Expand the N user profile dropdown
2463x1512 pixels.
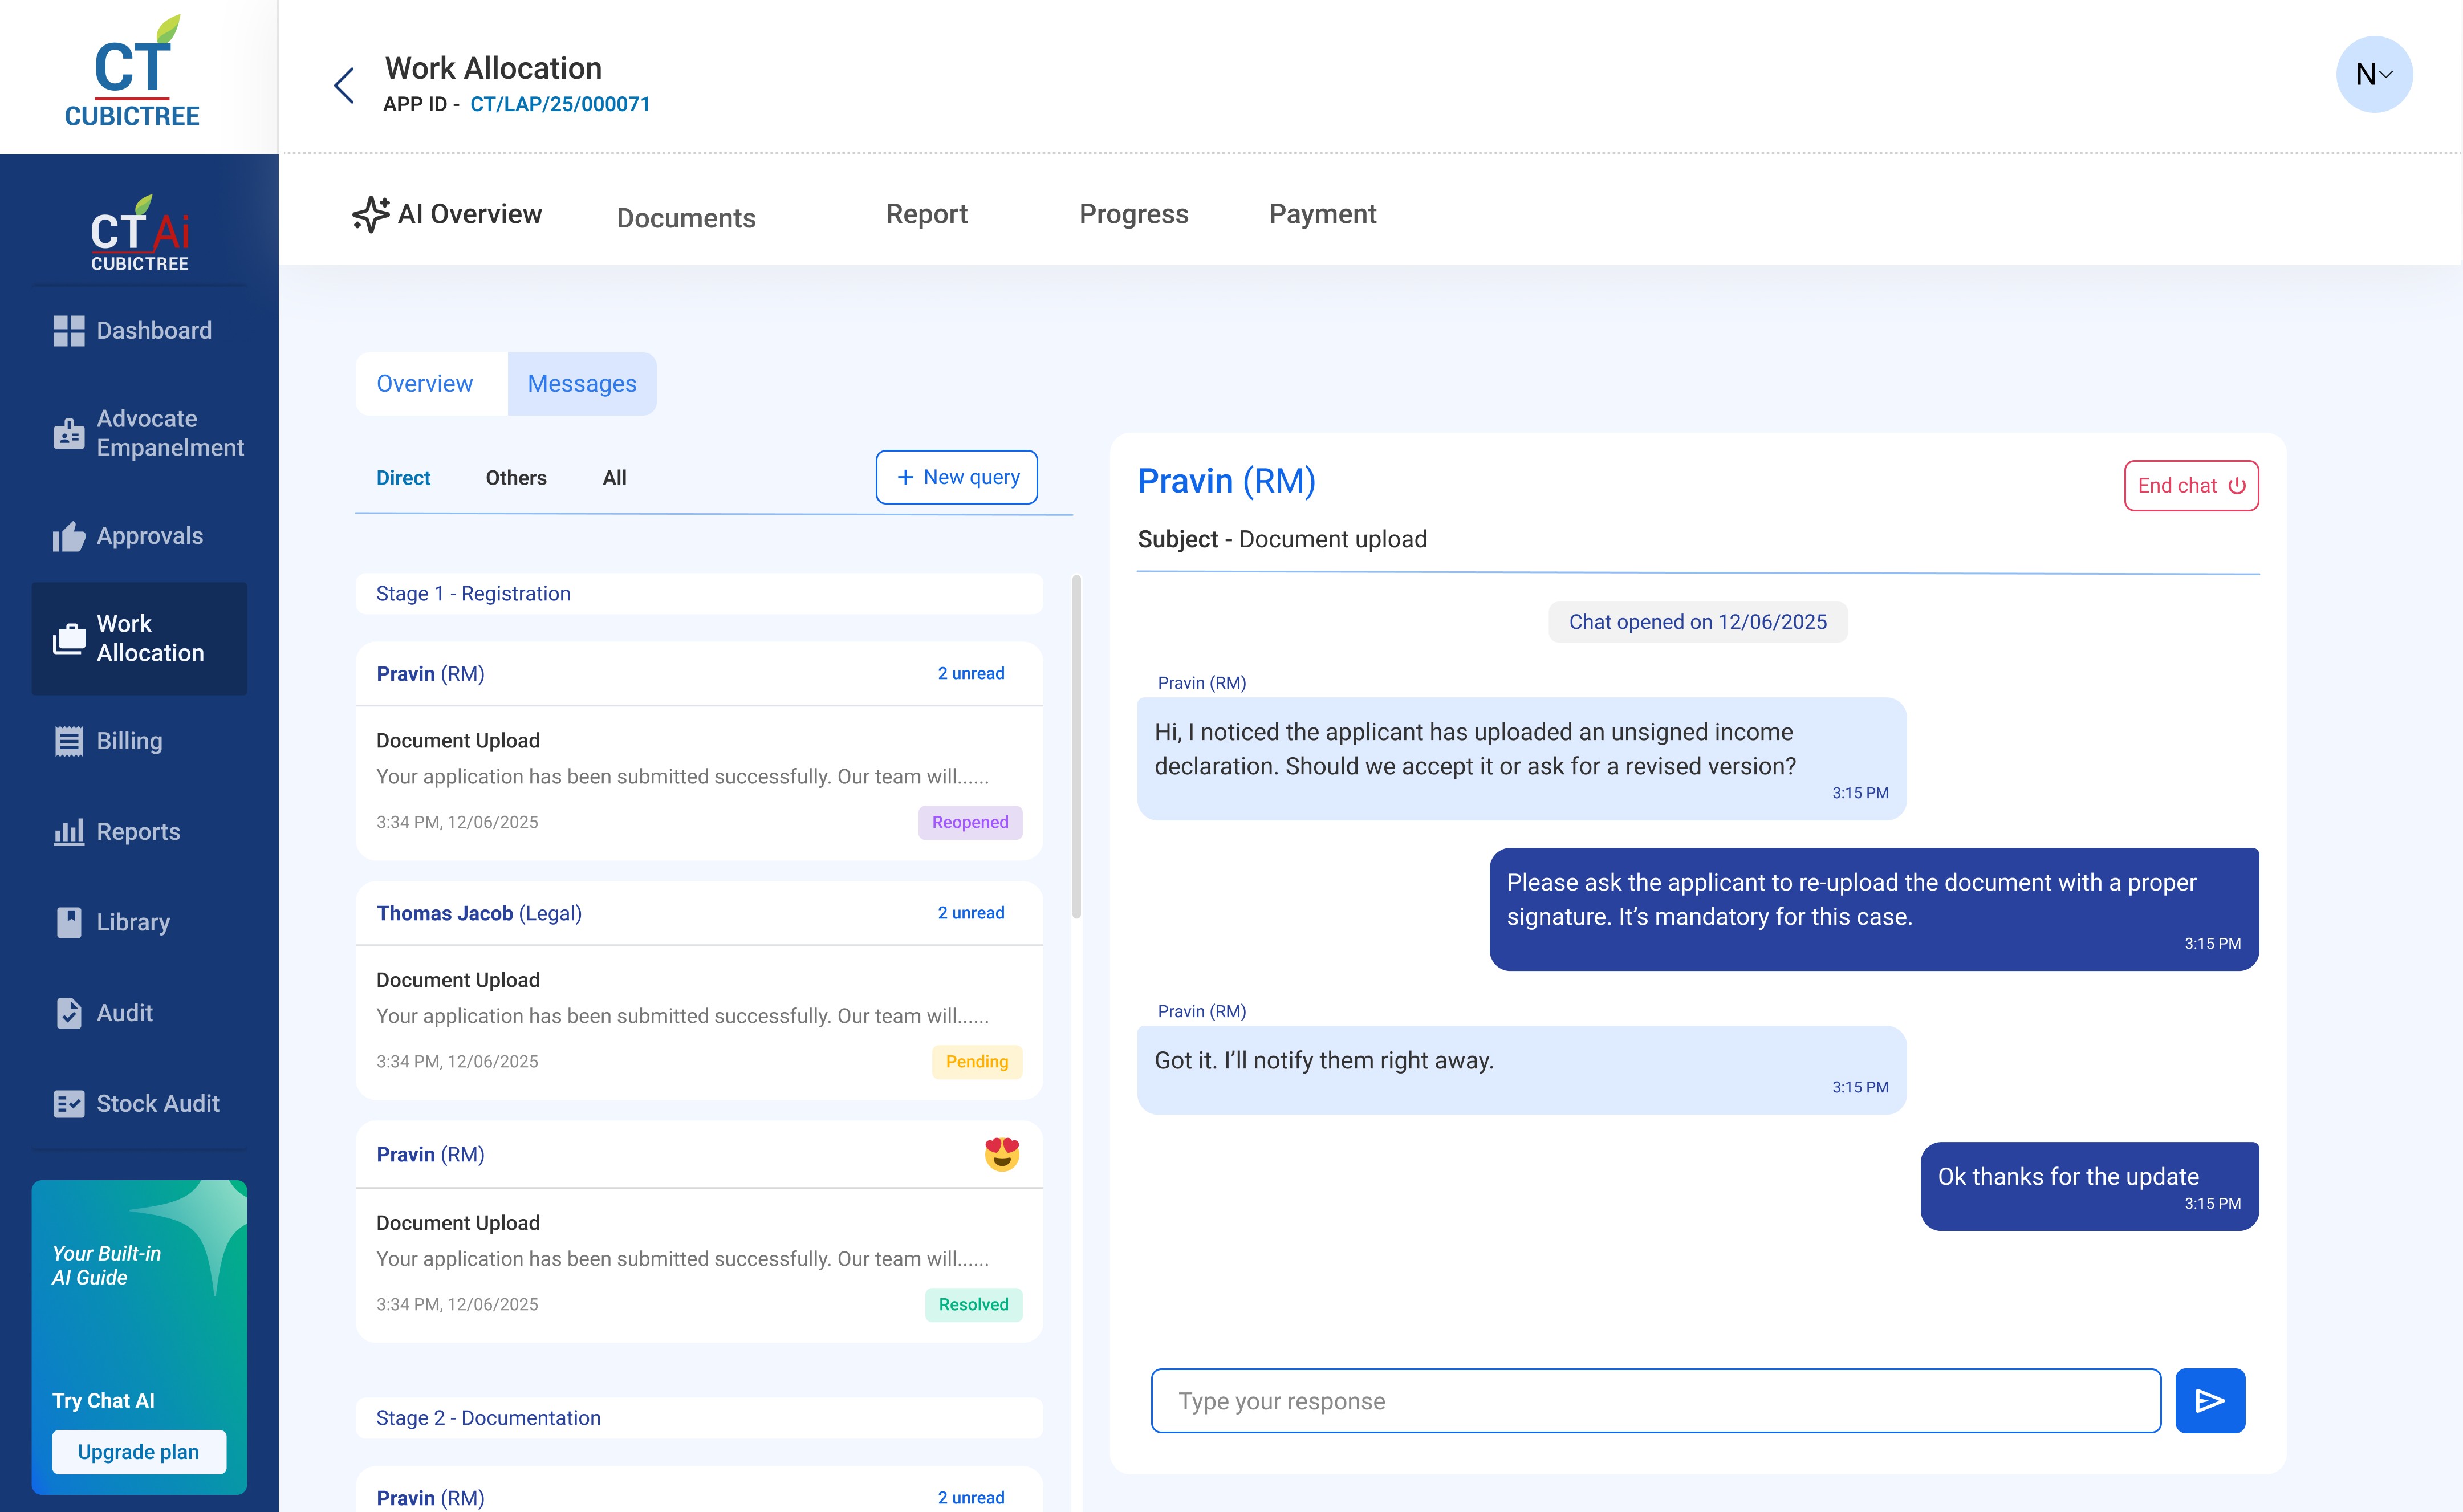click(x=2373, y=74)
